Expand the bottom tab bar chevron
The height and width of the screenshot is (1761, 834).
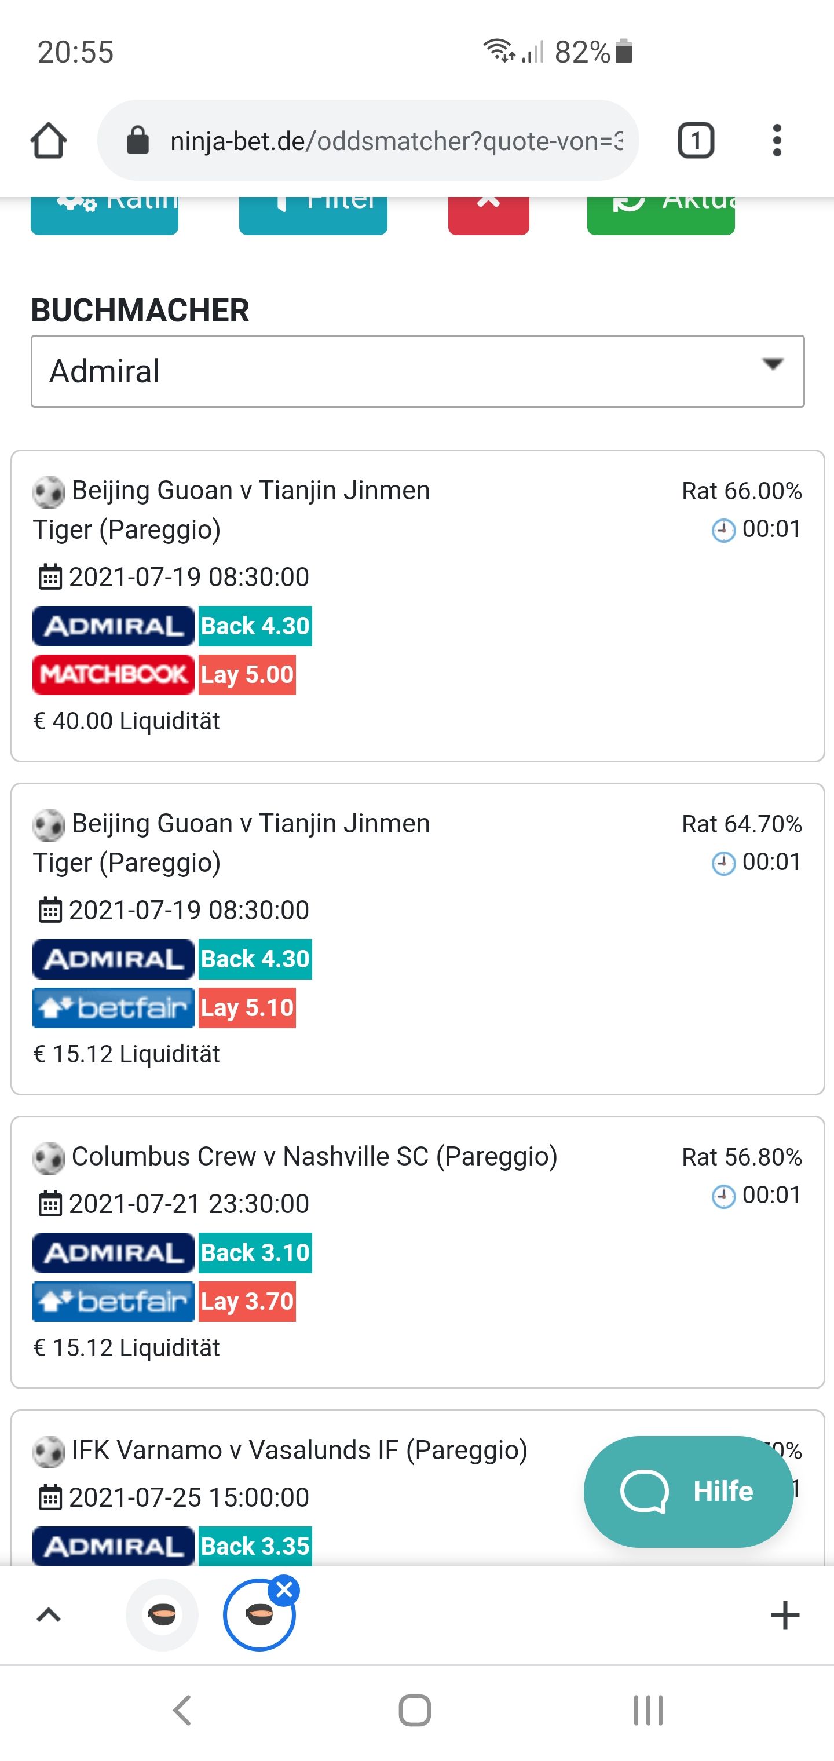49,1616
